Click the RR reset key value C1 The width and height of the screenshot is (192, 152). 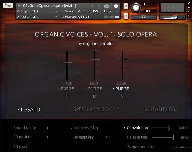coord(108,137)
